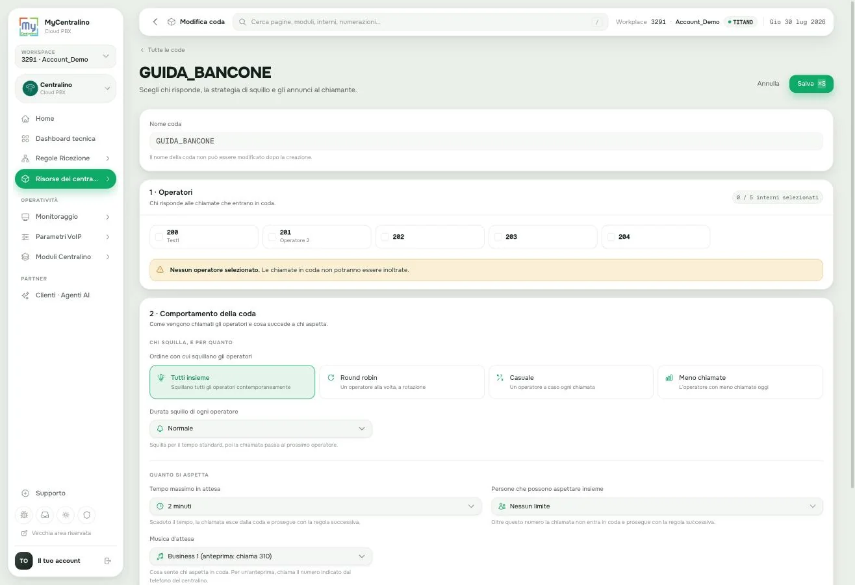Open Clienti · Agenti AI menu item

(x=66, y=295)
